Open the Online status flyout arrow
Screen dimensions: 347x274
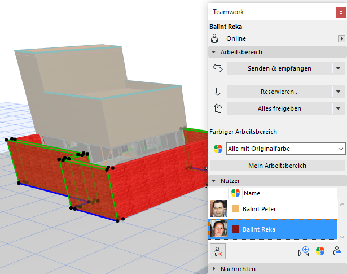pos(341,38)
